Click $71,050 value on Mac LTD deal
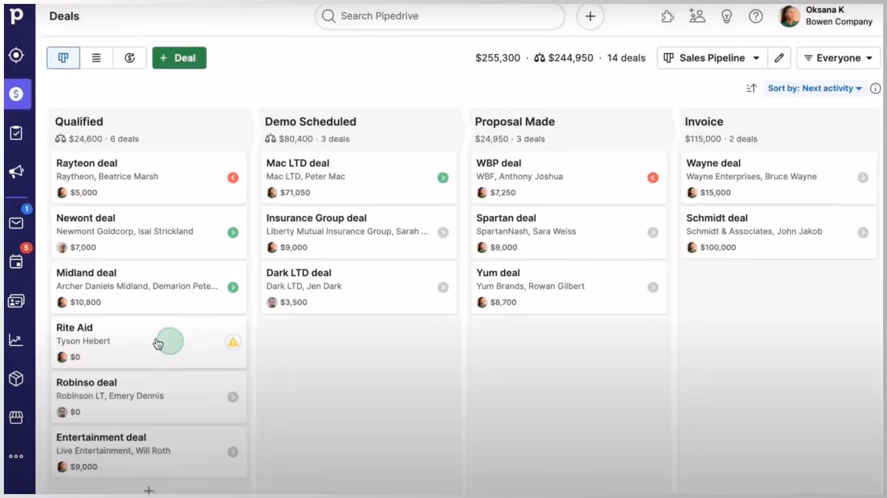 click(x=295, y=193)
